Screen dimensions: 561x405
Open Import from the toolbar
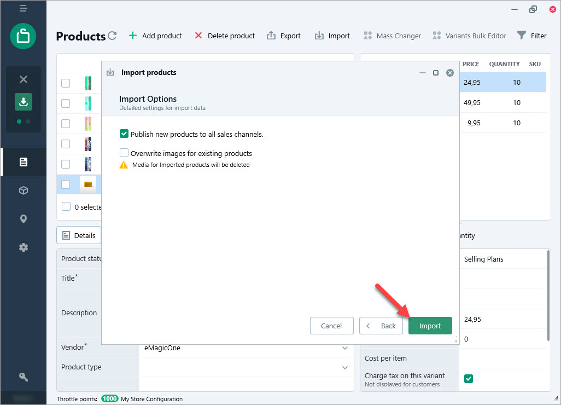[332, 36]
